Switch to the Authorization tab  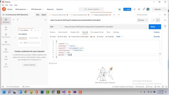(63, 32)
